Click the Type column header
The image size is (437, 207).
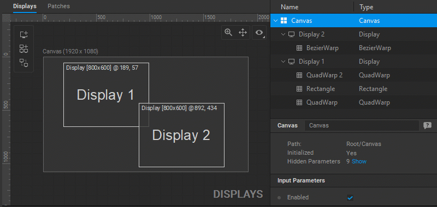[366, 7]
